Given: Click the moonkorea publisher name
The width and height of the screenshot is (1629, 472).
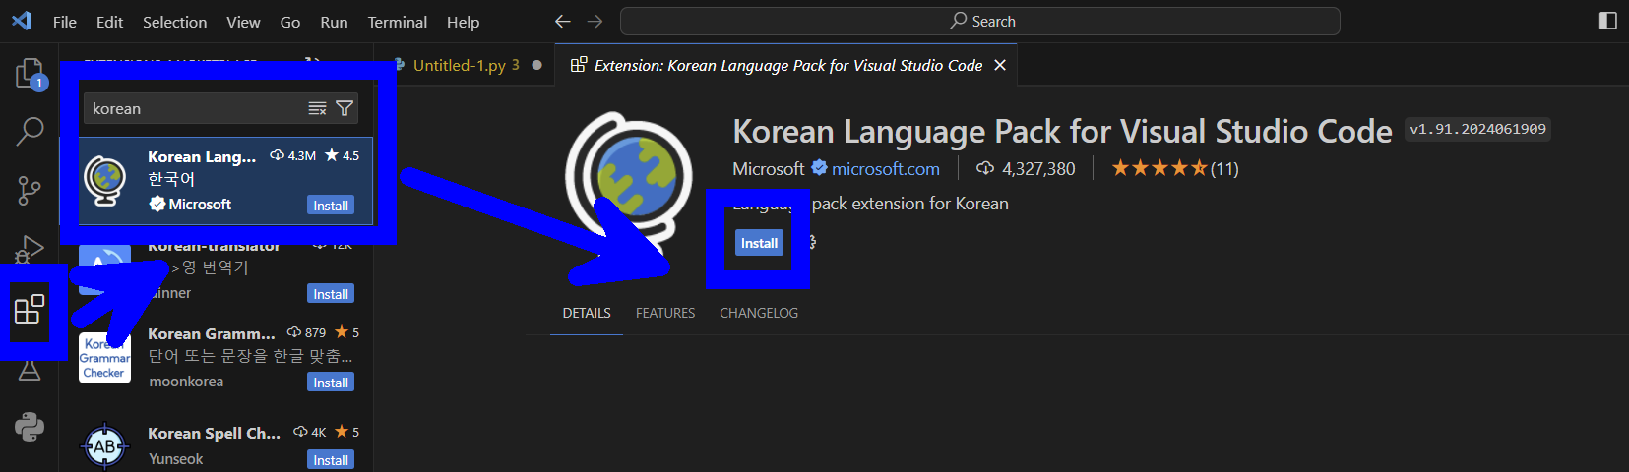Looking at the screenshot, I should tap(186, 382).
